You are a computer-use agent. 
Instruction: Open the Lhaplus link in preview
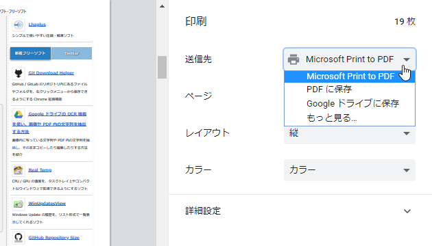click(37, 25)
